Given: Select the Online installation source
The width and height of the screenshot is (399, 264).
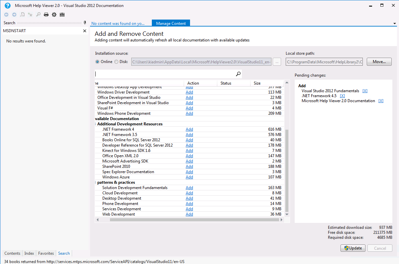Looking at the screenshot, I should pos(97,62).
